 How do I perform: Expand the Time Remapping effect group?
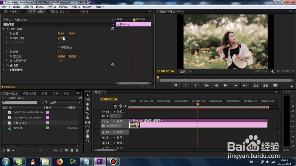4,70
